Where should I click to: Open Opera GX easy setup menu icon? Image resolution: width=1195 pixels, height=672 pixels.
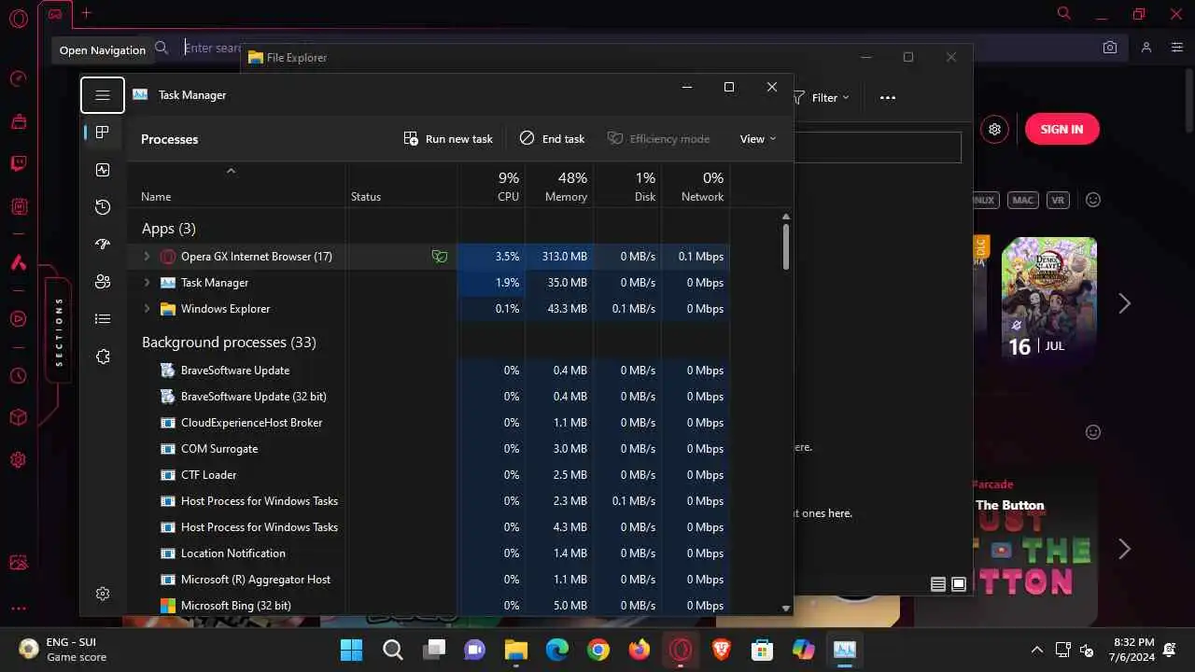click(x=1177, y=48)
